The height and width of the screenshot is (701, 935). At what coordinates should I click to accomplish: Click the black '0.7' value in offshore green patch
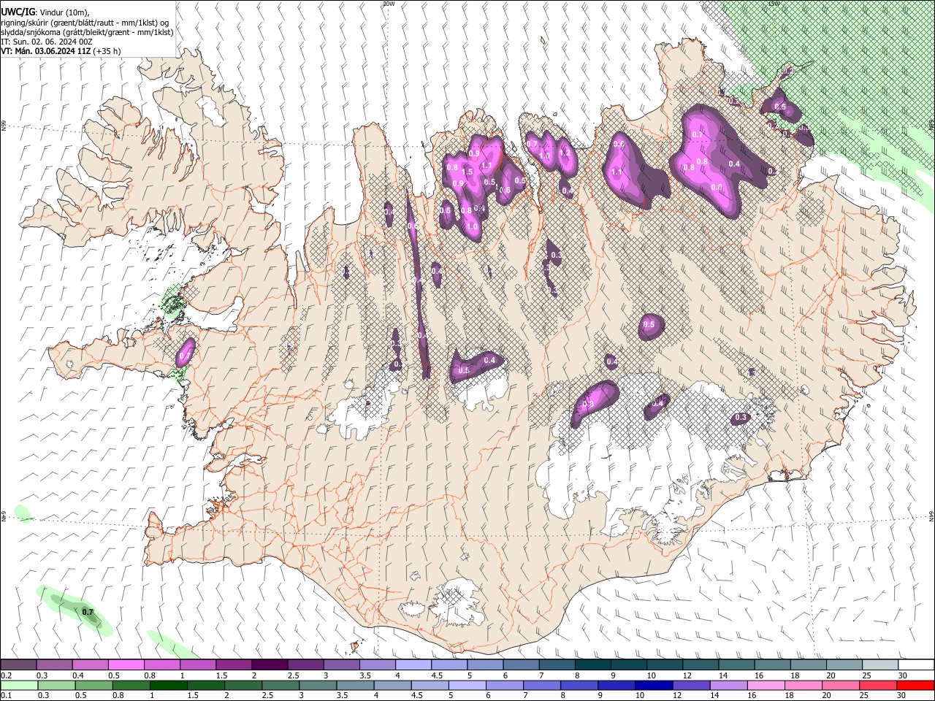point(88,612)
